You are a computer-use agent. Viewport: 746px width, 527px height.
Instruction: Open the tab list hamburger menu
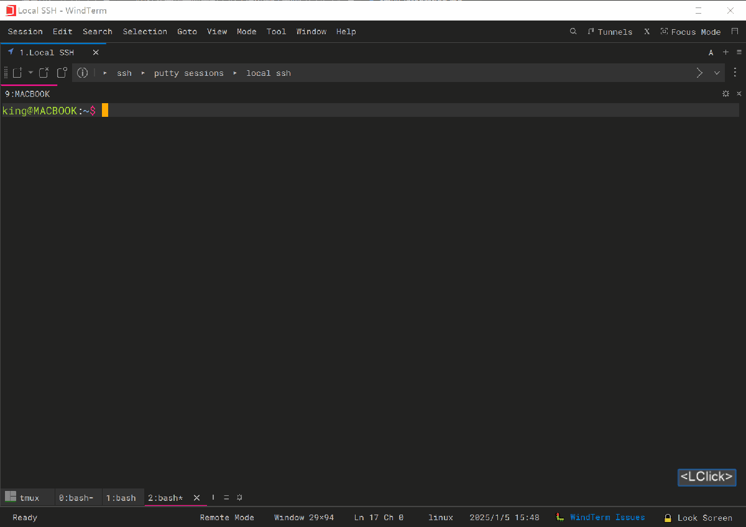click(739, 52)
